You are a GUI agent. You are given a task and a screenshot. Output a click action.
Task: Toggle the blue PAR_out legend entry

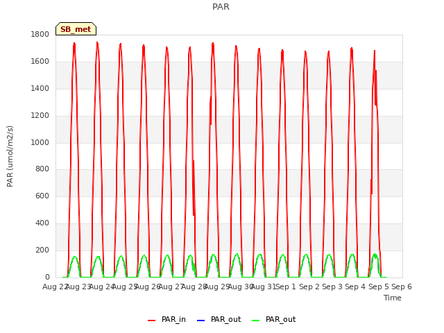click(219, 319)
